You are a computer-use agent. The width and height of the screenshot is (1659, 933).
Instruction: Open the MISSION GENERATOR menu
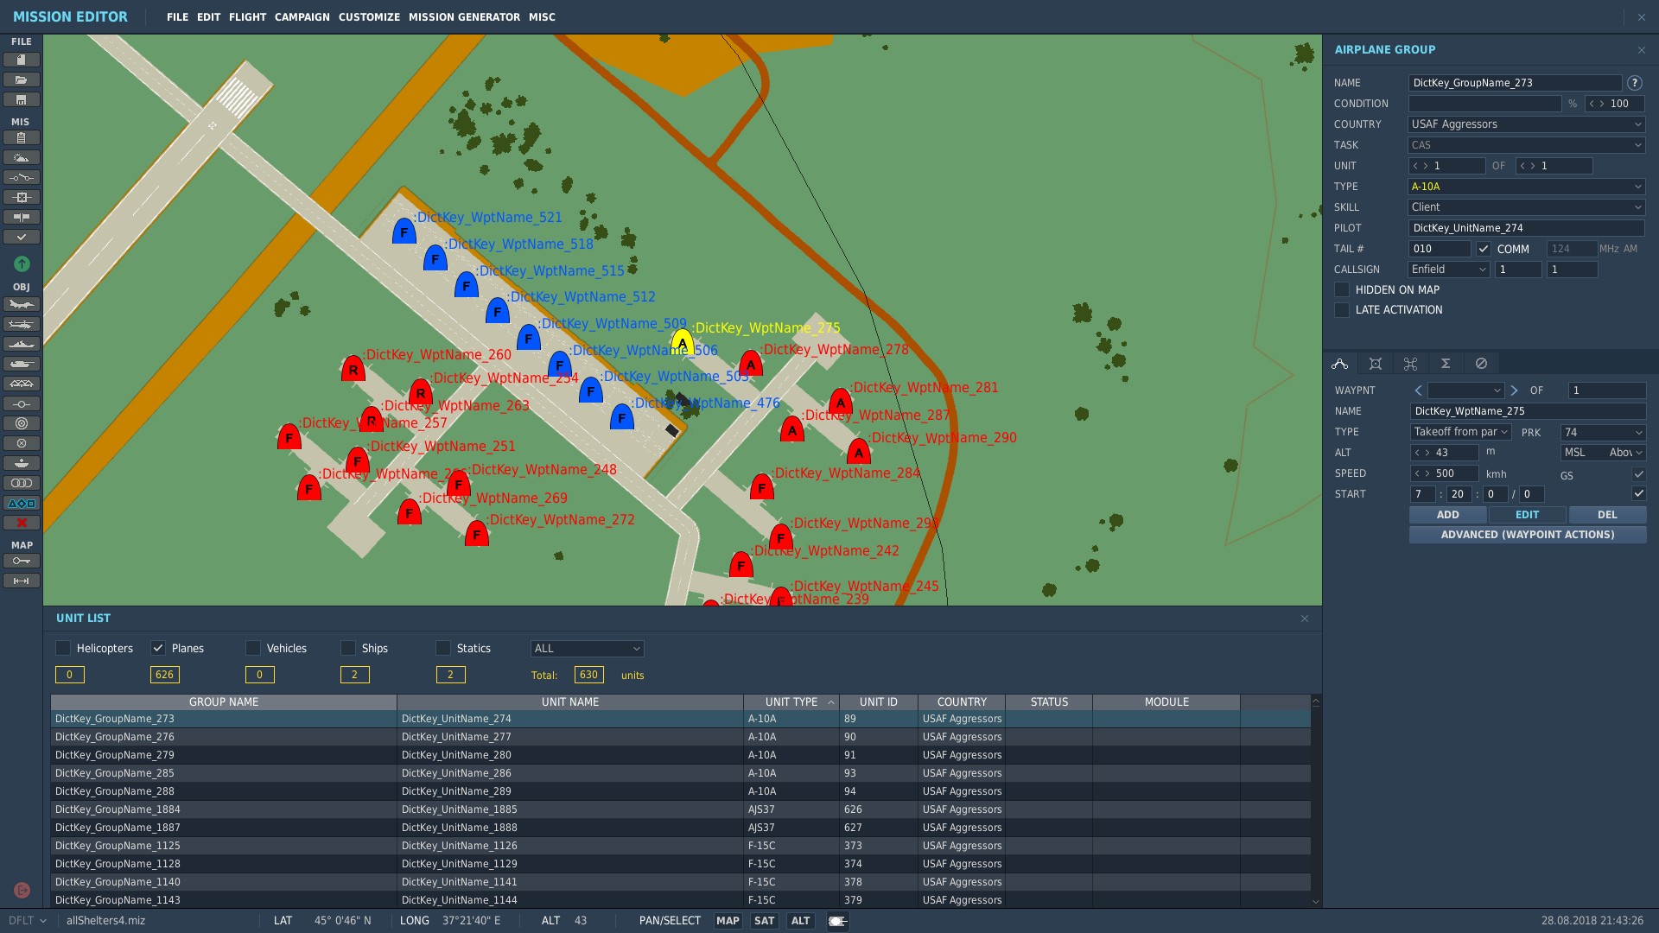pos(464,17)
